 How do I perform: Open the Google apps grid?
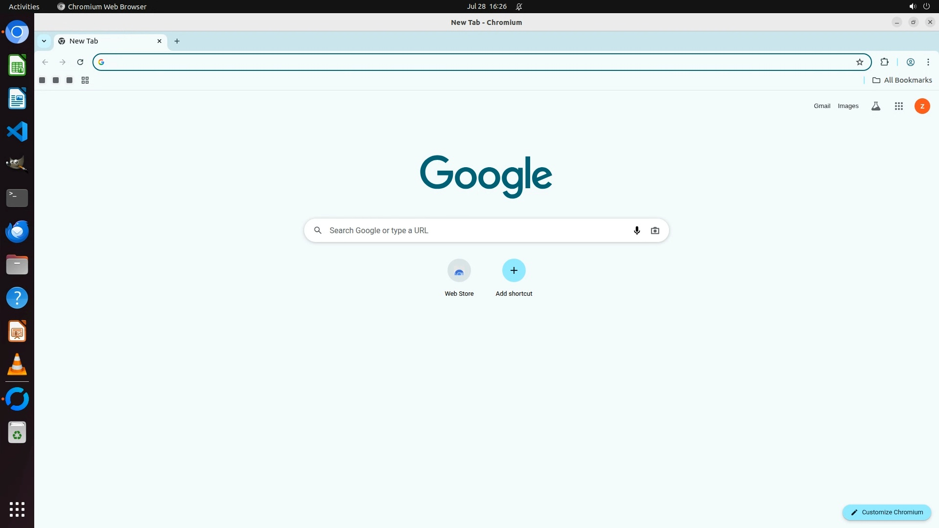(898, 106)
